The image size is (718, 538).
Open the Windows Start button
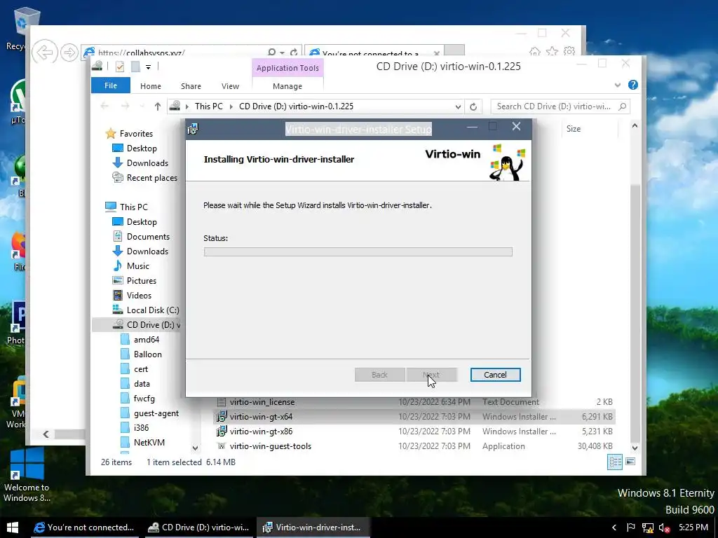click(13, 527)
